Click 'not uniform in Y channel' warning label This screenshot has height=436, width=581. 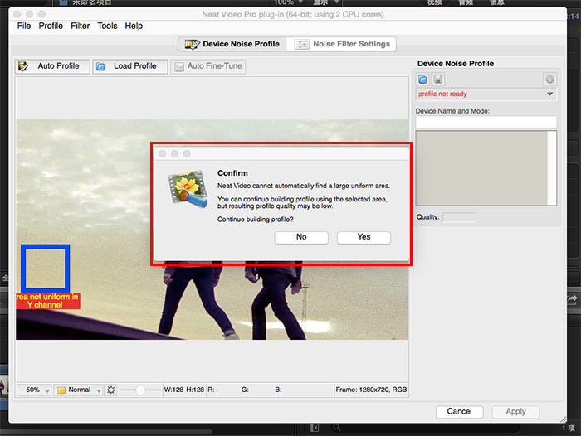click(48, 301)
